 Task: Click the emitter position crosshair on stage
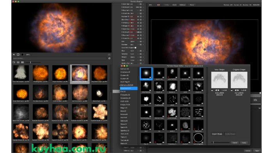click(x=205, y=49)
